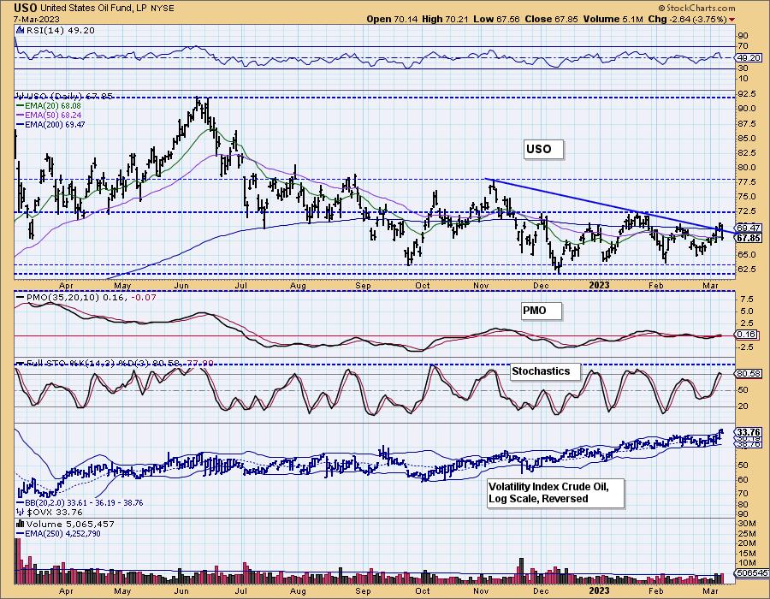Click the 0.16 PMO axis tag
Screen dimensions: 770x599
tap(747, 335)
